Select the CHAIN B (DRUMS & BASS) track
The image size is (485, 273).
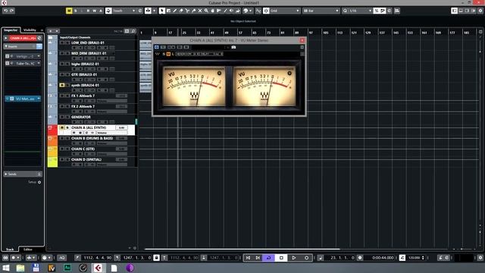[x=92, y=138]
